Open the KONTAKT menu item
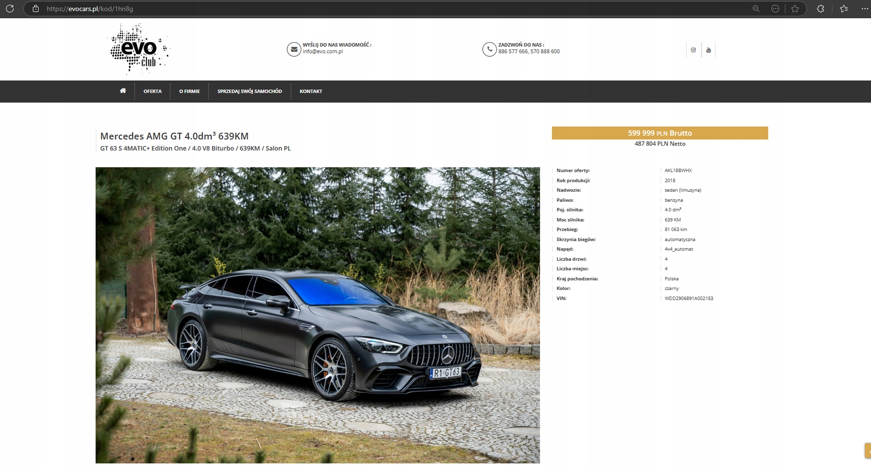The height and width of the screenshot is (468, 871). coord(311,91)
